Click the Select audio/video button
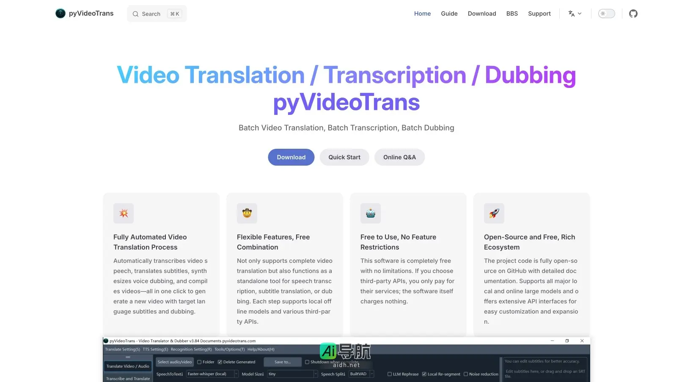The width and height of the screenshot is (693, 382). pos(175,362)
